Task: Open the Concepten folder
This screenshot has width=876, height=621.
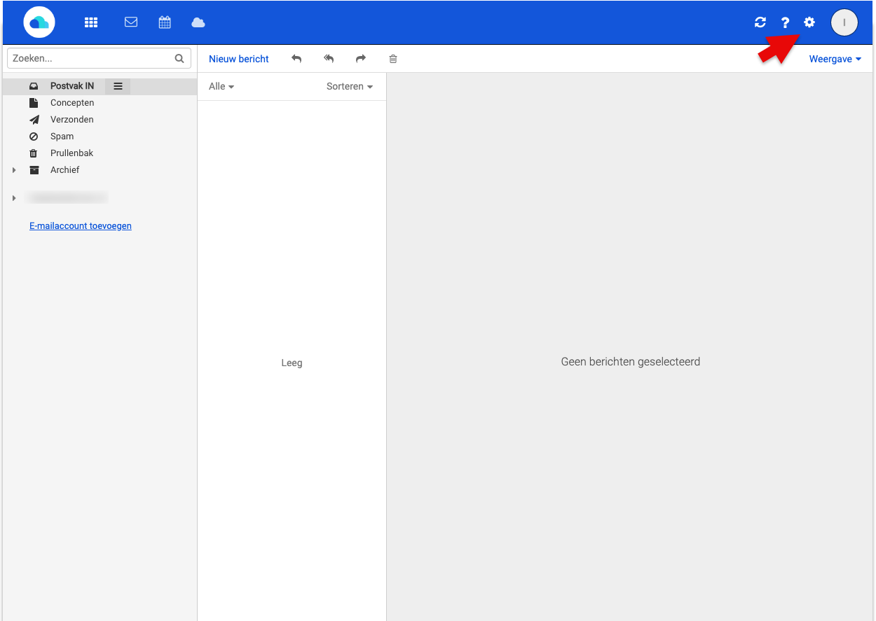Action: [x=71, y=102]
